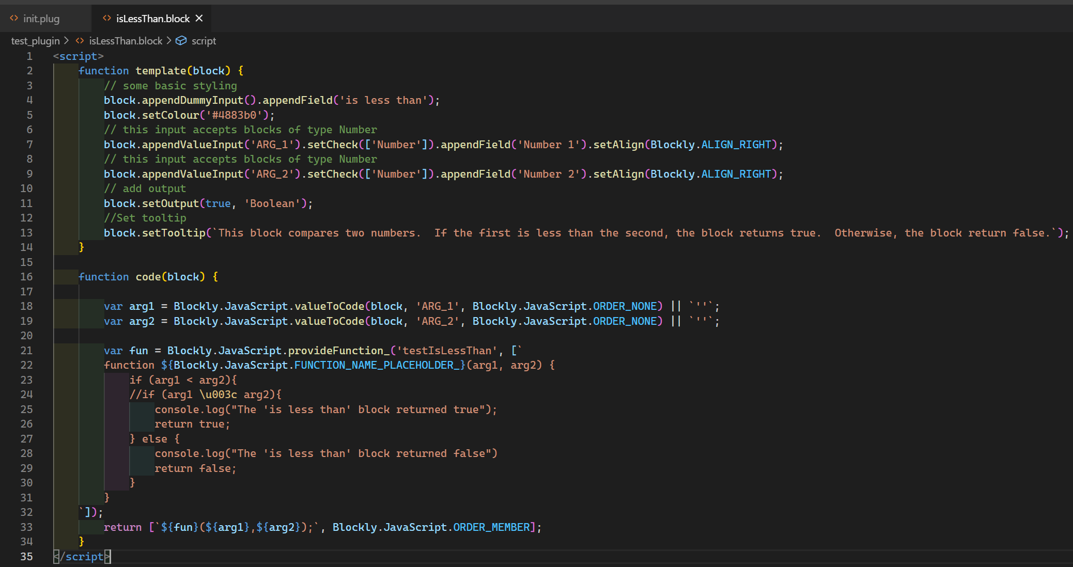
Task: Click file icon in breadcrumb before isLessThan.block
Action: click(x=80, y=40)
